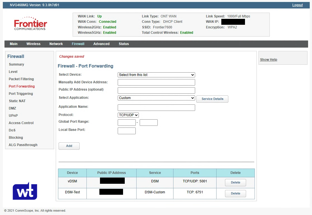312x215 pixels.
Task: Open the Status tab
Action: coord(124,44)
